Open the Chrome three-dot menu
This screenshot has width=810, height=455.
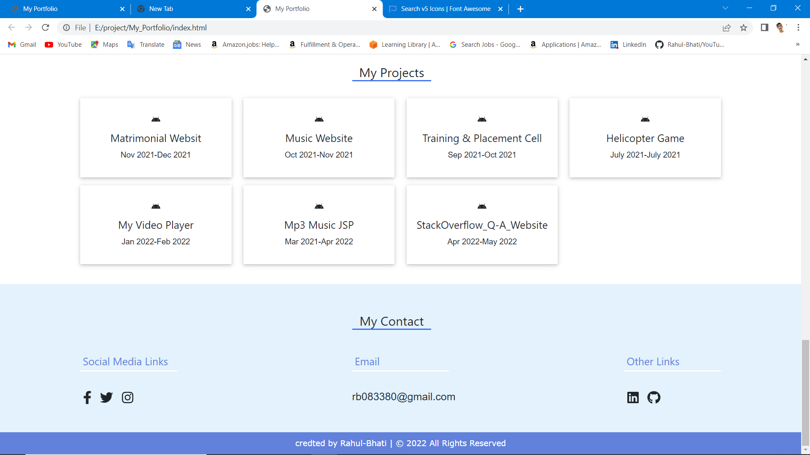point(798,28)
